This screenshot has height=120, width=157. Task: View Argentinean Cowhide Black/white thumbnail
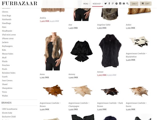pos(139,42)
